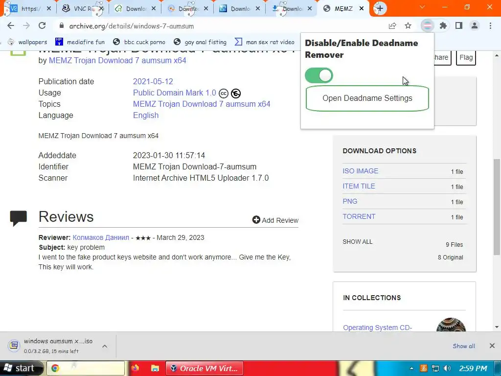Open the uploader link under the title
This screenshot has height=376, width=501.
pyautogui.click(x=117, y=60)
